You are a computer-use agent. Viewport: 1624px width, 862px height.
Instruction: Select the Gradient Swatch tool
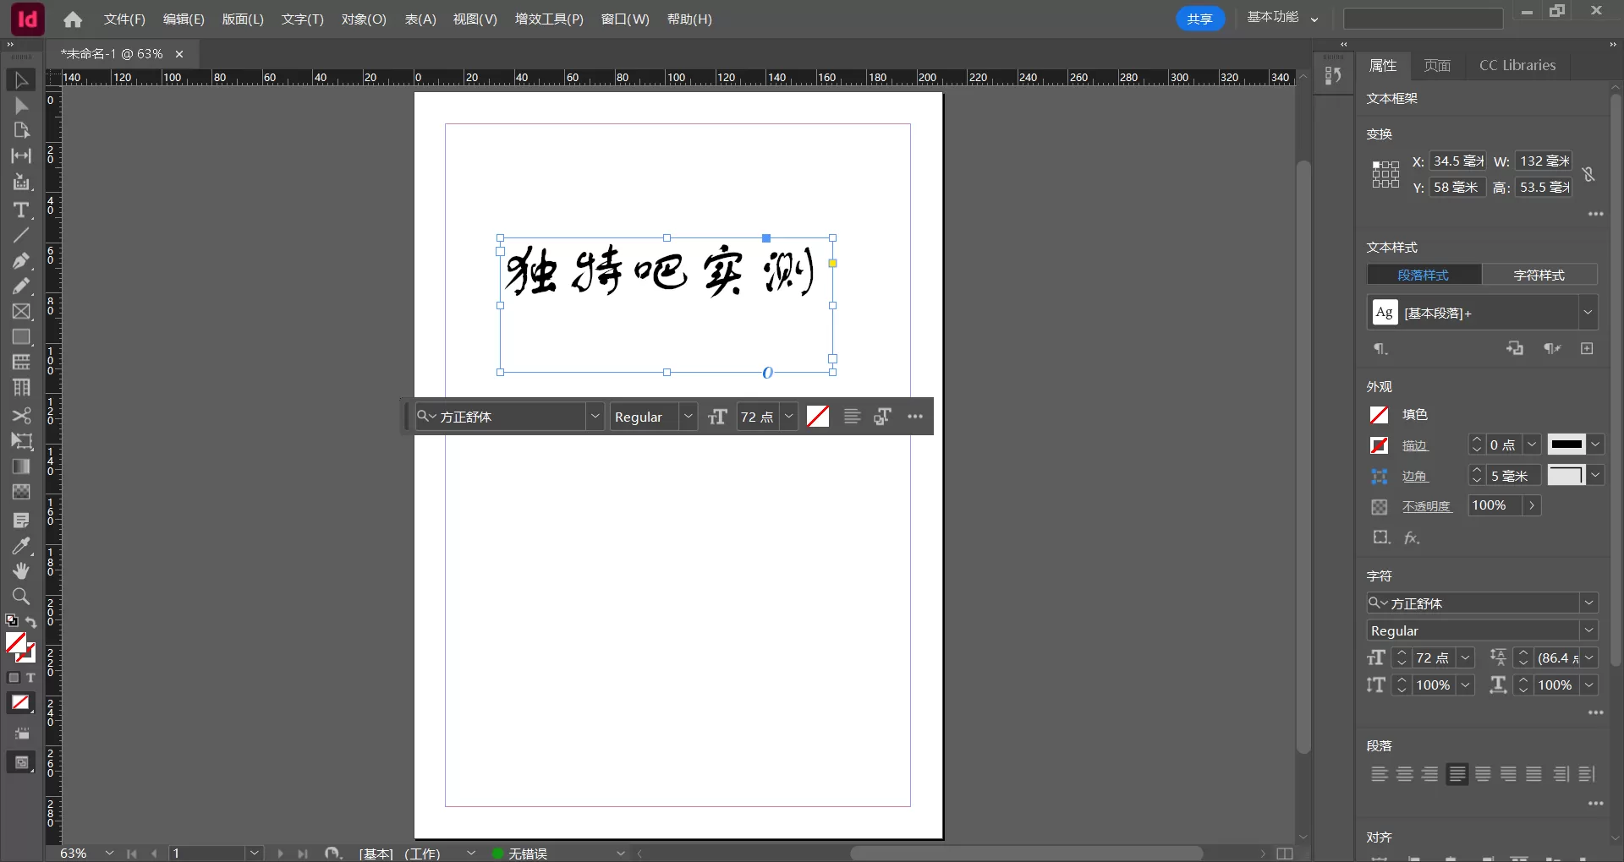click(x=20, y=466)
